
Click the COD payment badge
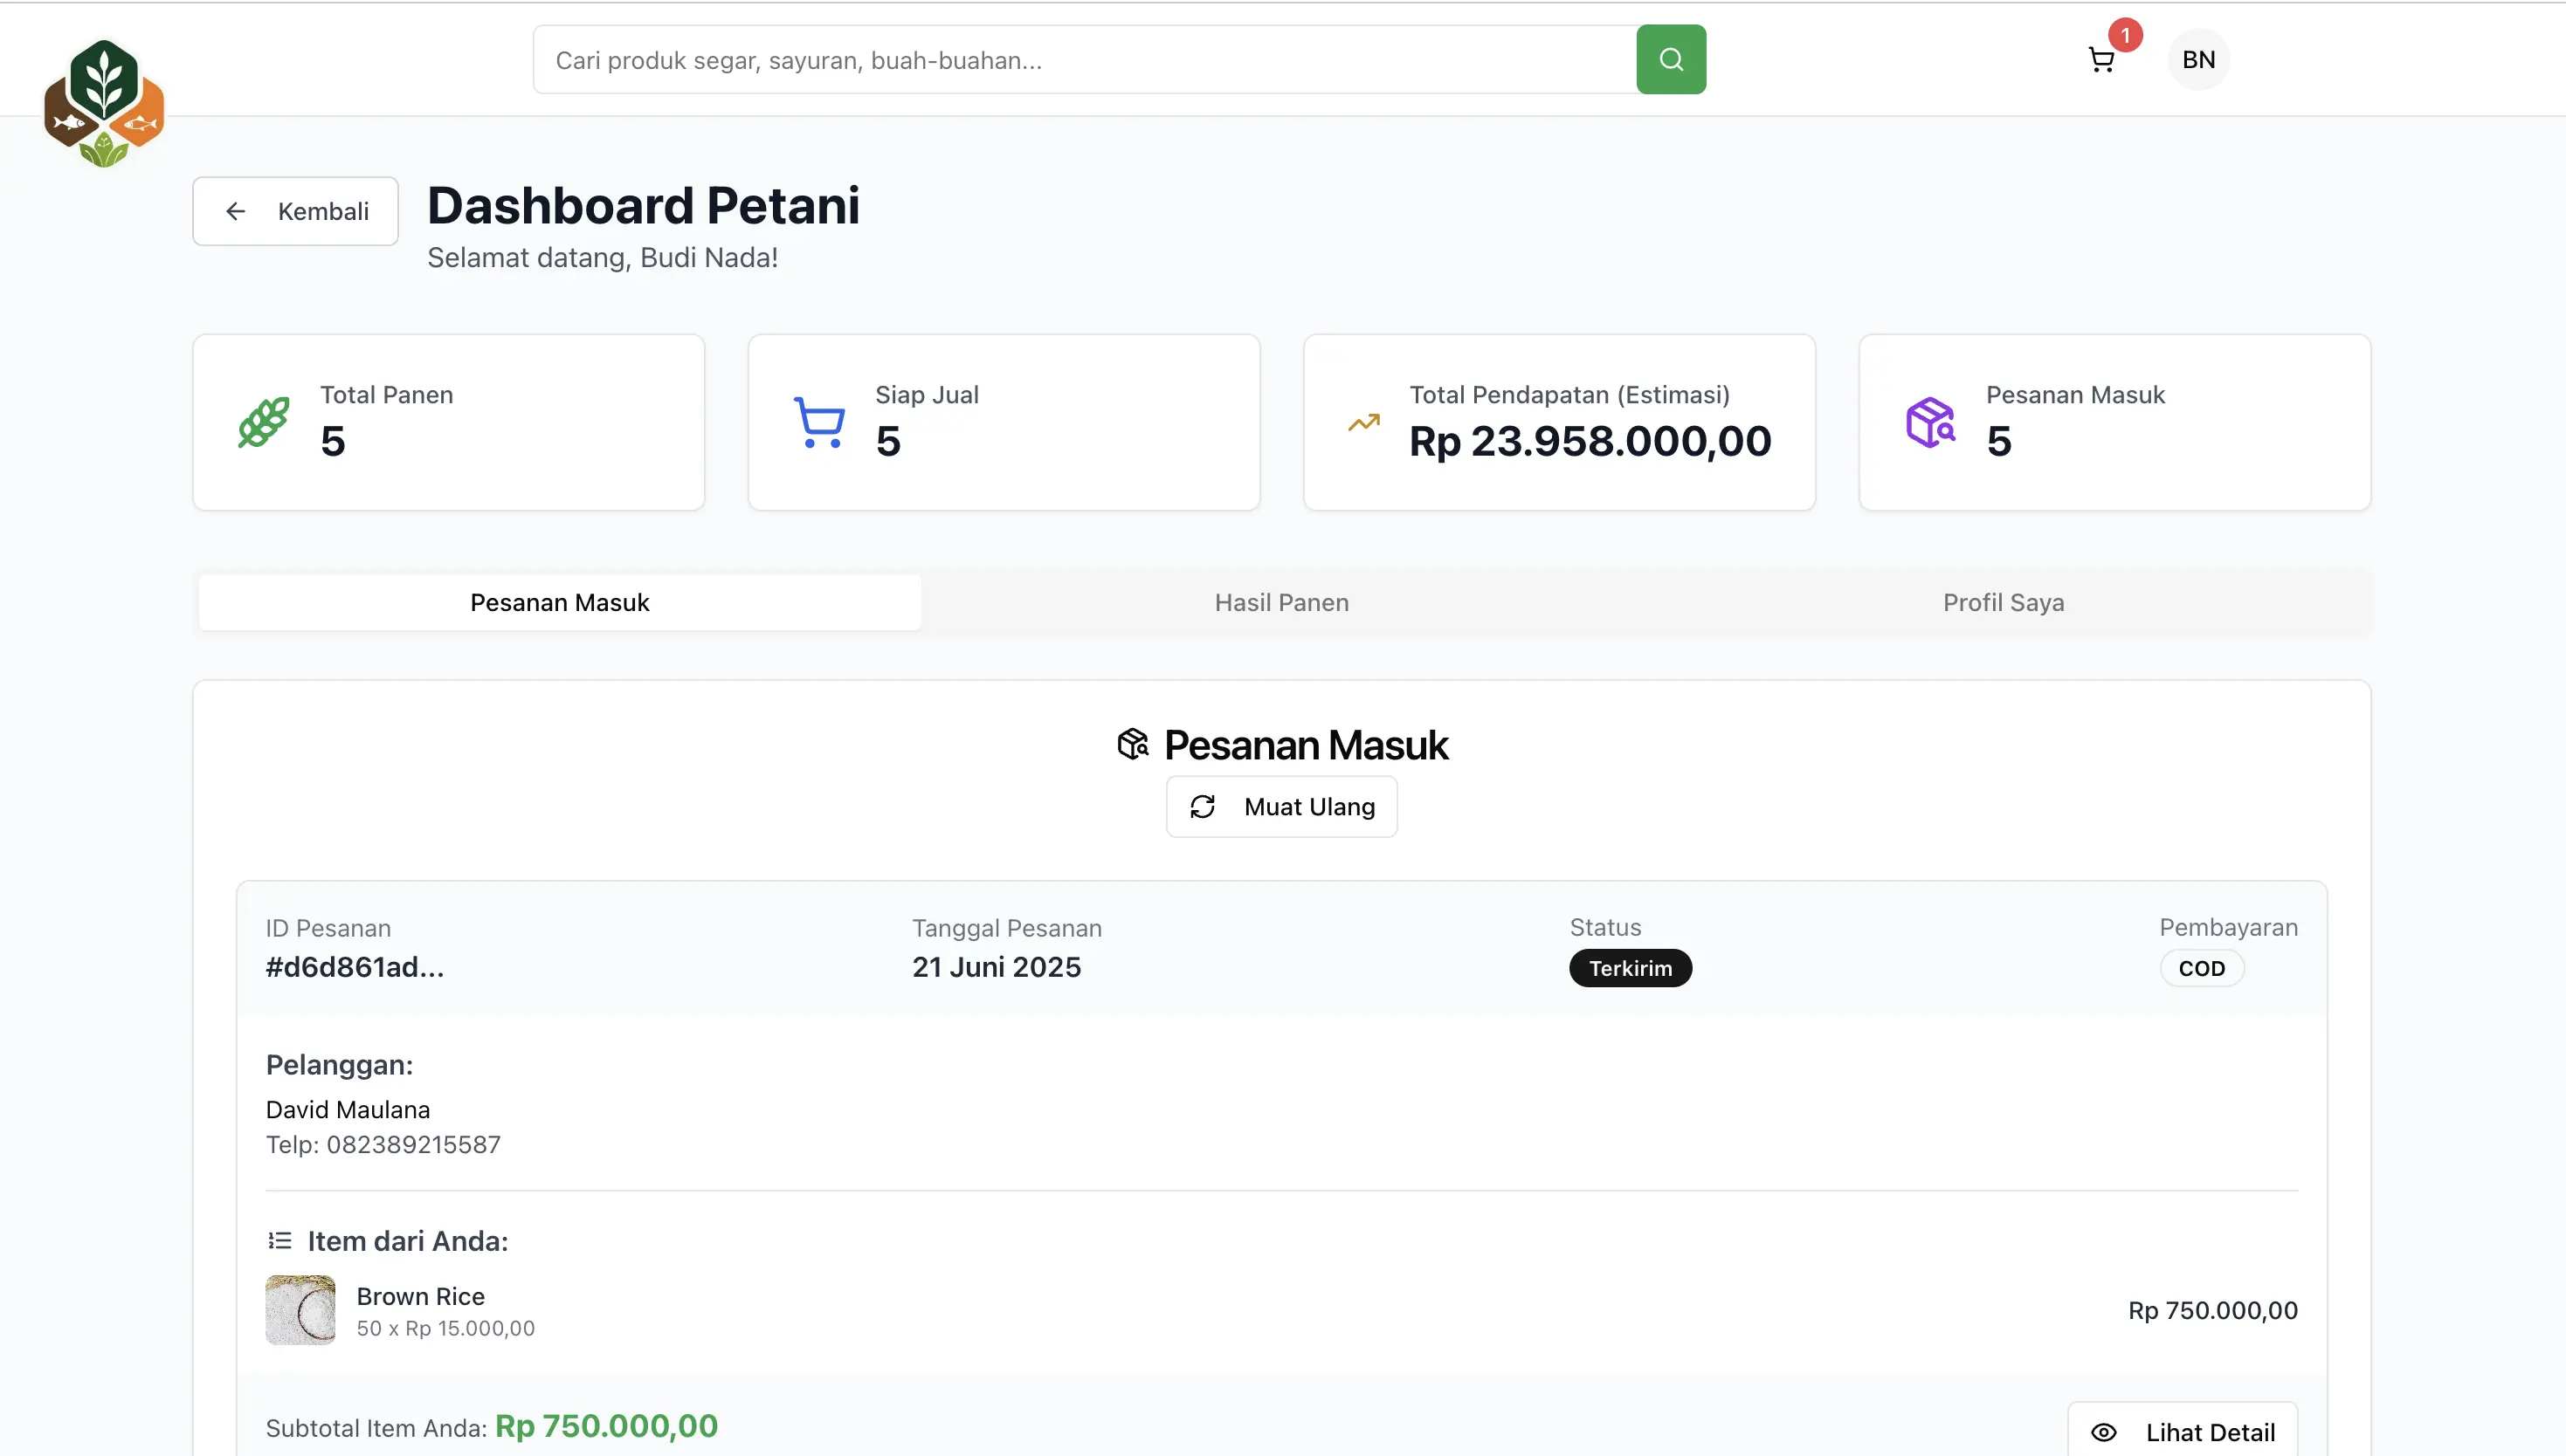pos(2201,968)
